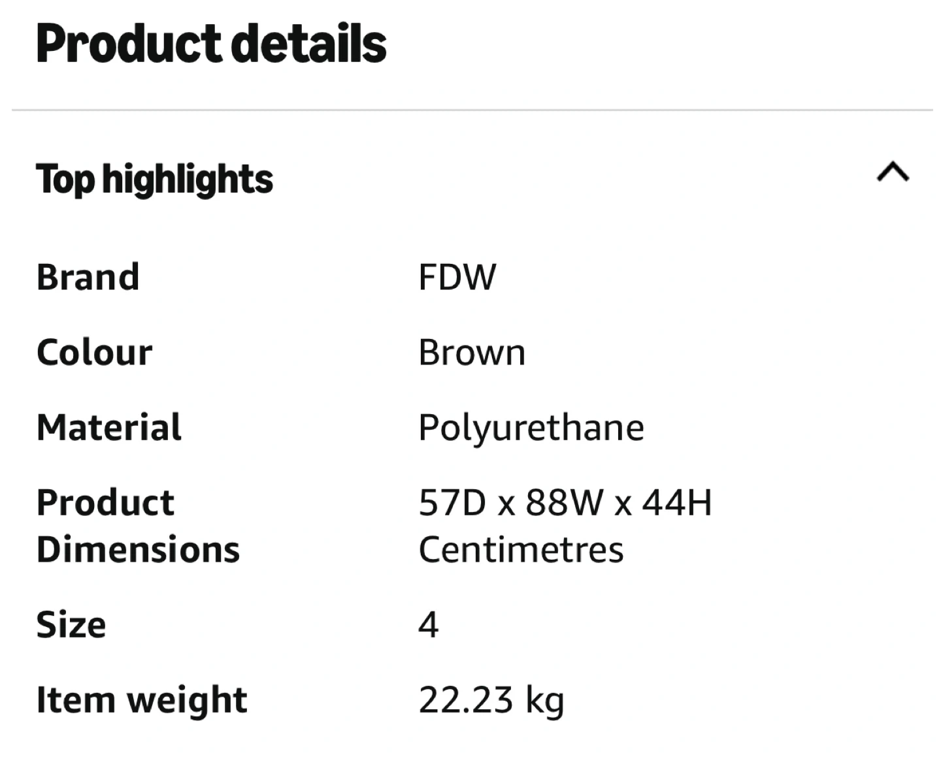Screen dimensions: 941x757
Task: Select the Material label
Action: 109,427
